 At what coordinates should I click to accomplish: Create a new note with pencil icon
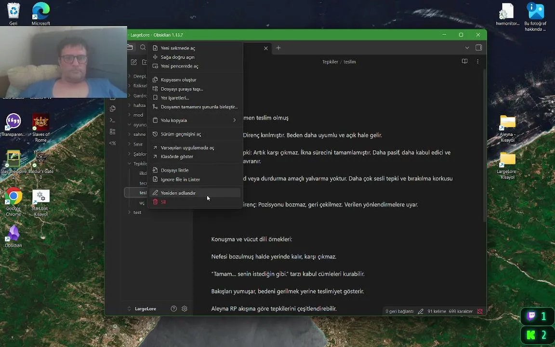pos(134,62)
